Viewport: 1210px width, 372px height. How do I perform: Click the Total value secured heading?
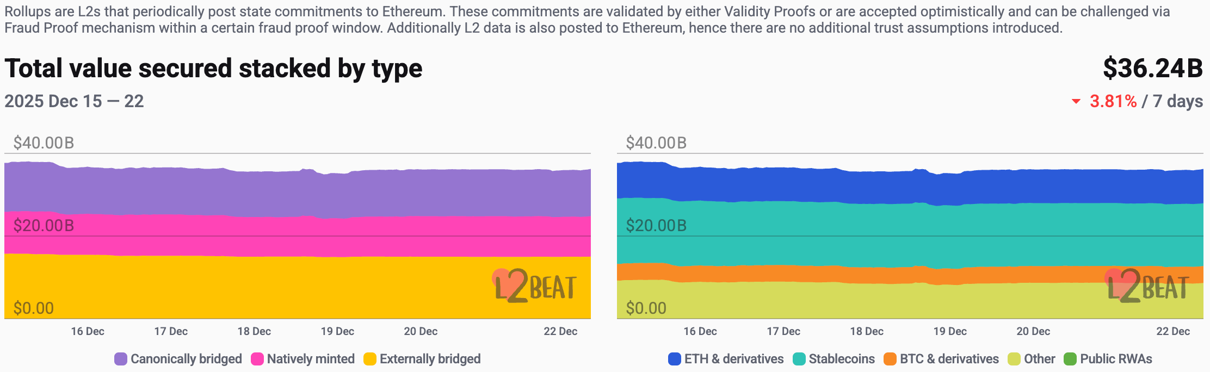[x=213, y=69]
